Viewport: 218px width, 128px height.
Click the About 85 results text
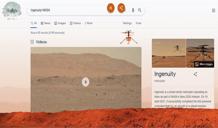pos(48,33)
